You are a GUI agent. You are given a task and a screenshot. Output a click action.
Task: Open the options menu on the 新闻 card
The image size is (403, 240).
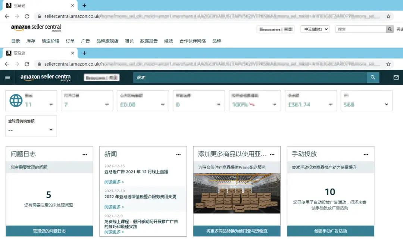pyautogui.click(x=178, y=154)
